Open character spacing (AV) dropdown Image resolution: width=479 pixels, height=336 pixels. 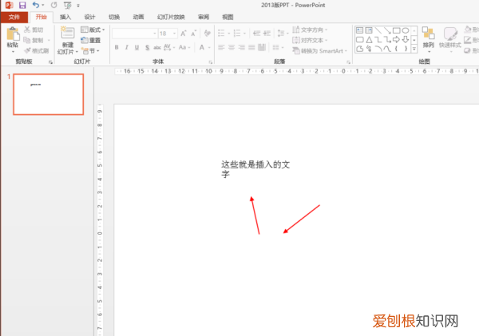click(169, 47)
